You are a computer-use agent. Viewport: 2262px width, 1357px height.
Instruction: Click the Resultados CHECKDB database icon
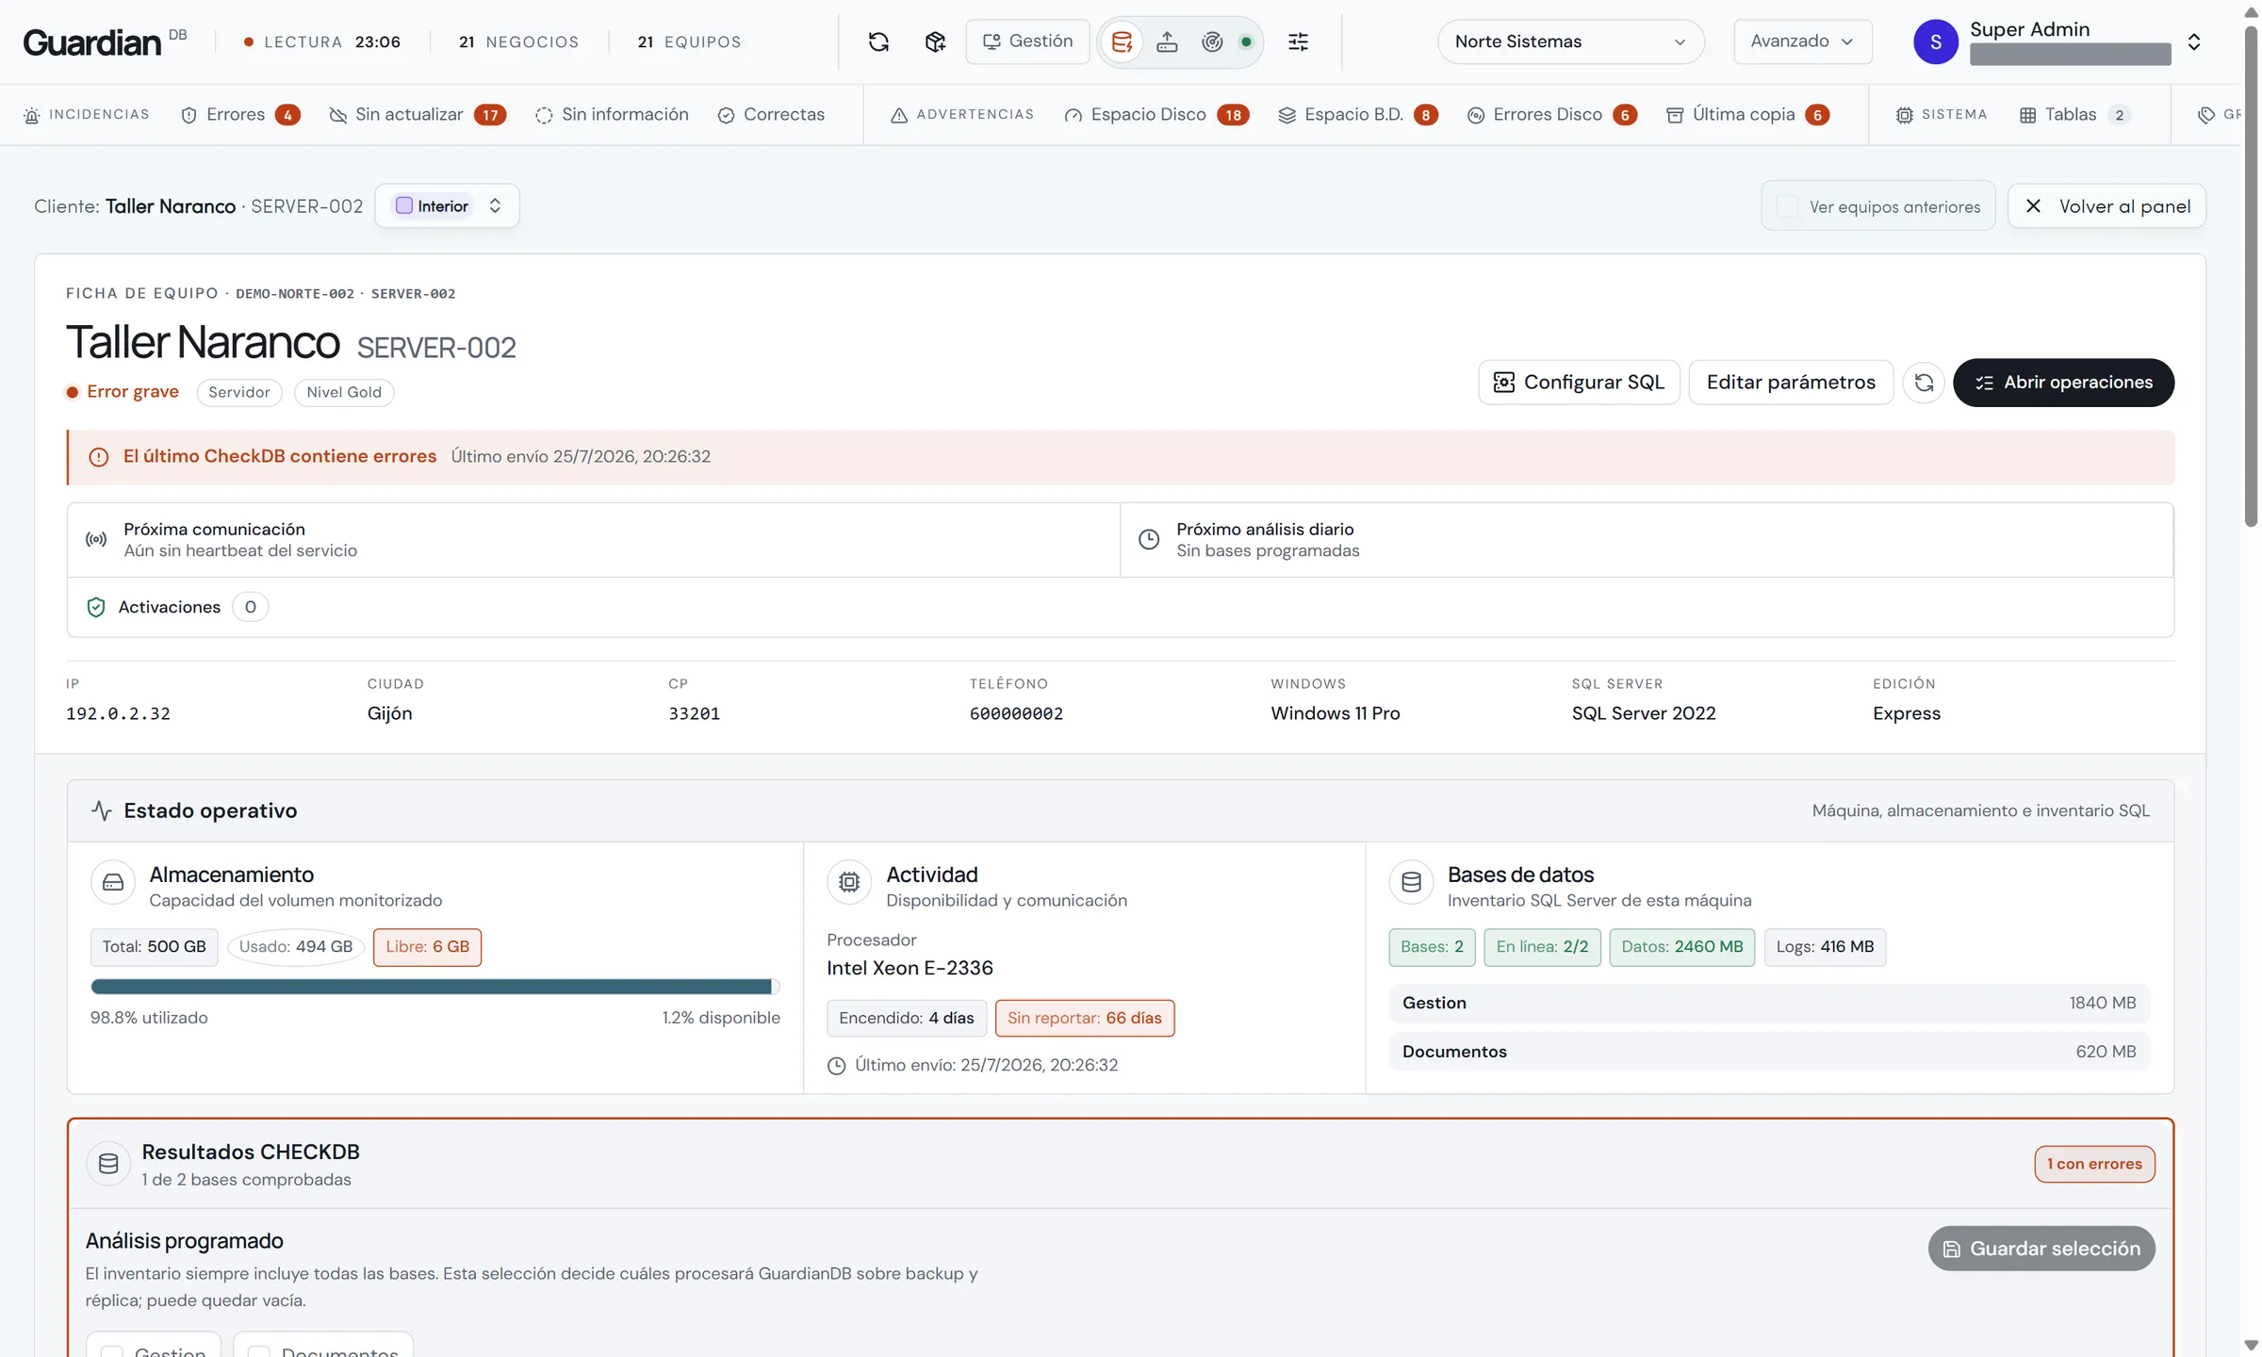point(108,1164)
